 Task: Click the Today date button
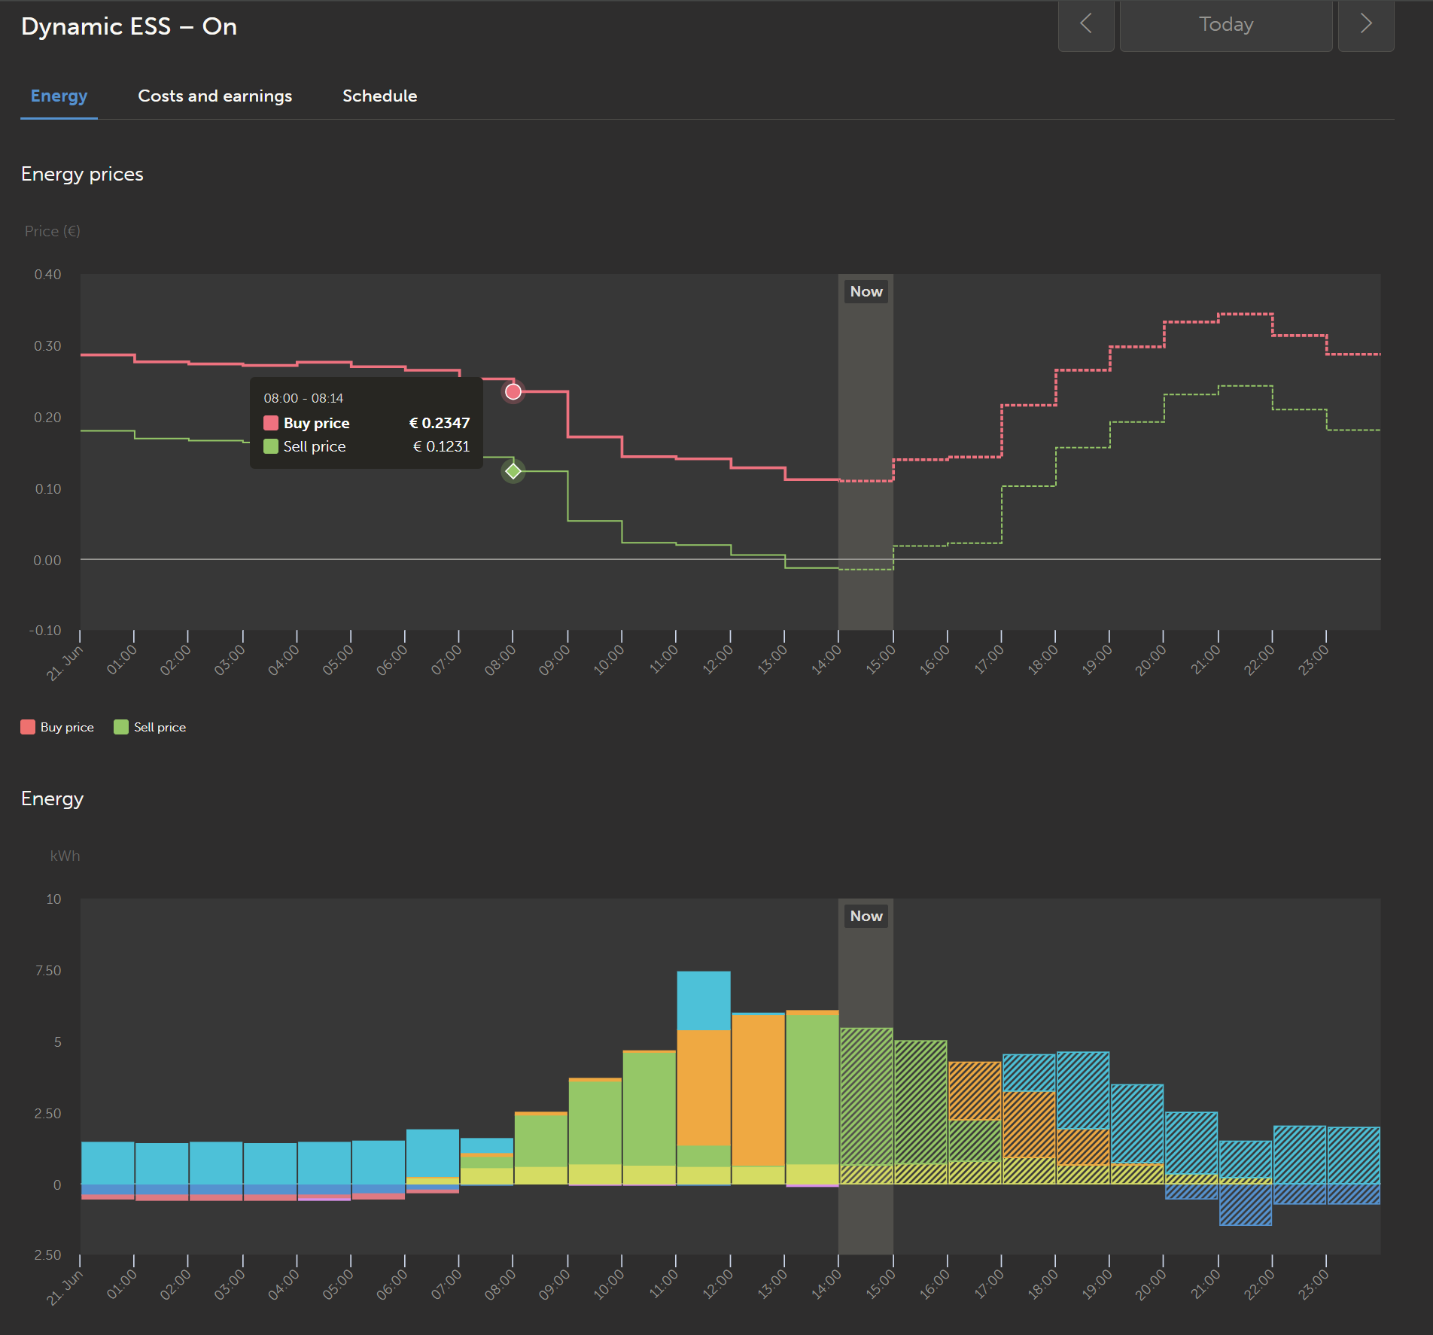click(x=1225, y=25)
